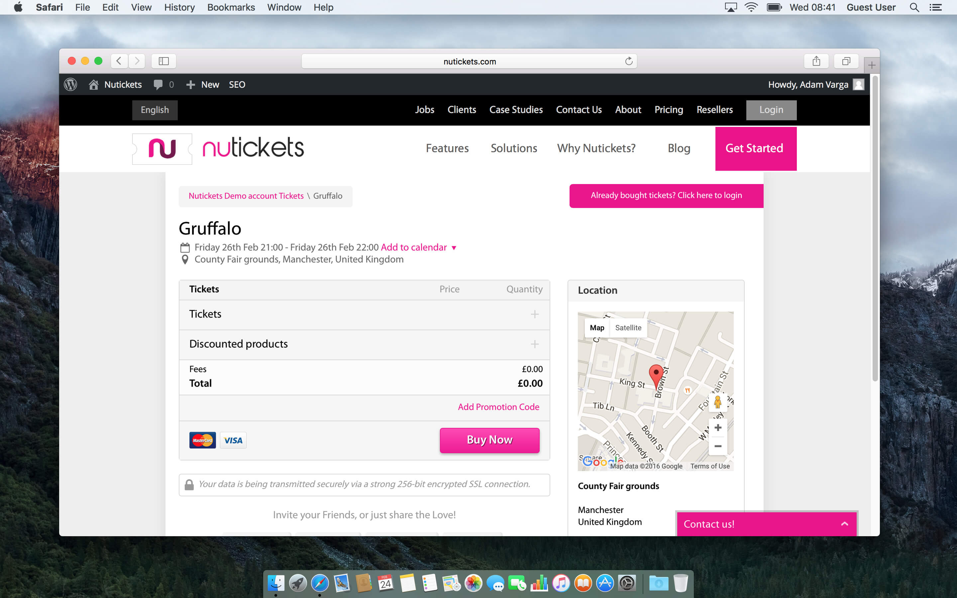Toggle the Safari sidebar icon
The width and height of the screenshot is (957, 598).
point(164,61)
